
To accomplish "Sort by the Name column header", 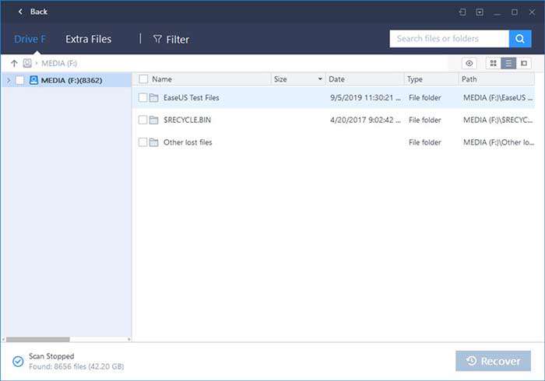I will click(x=162, y=79).
